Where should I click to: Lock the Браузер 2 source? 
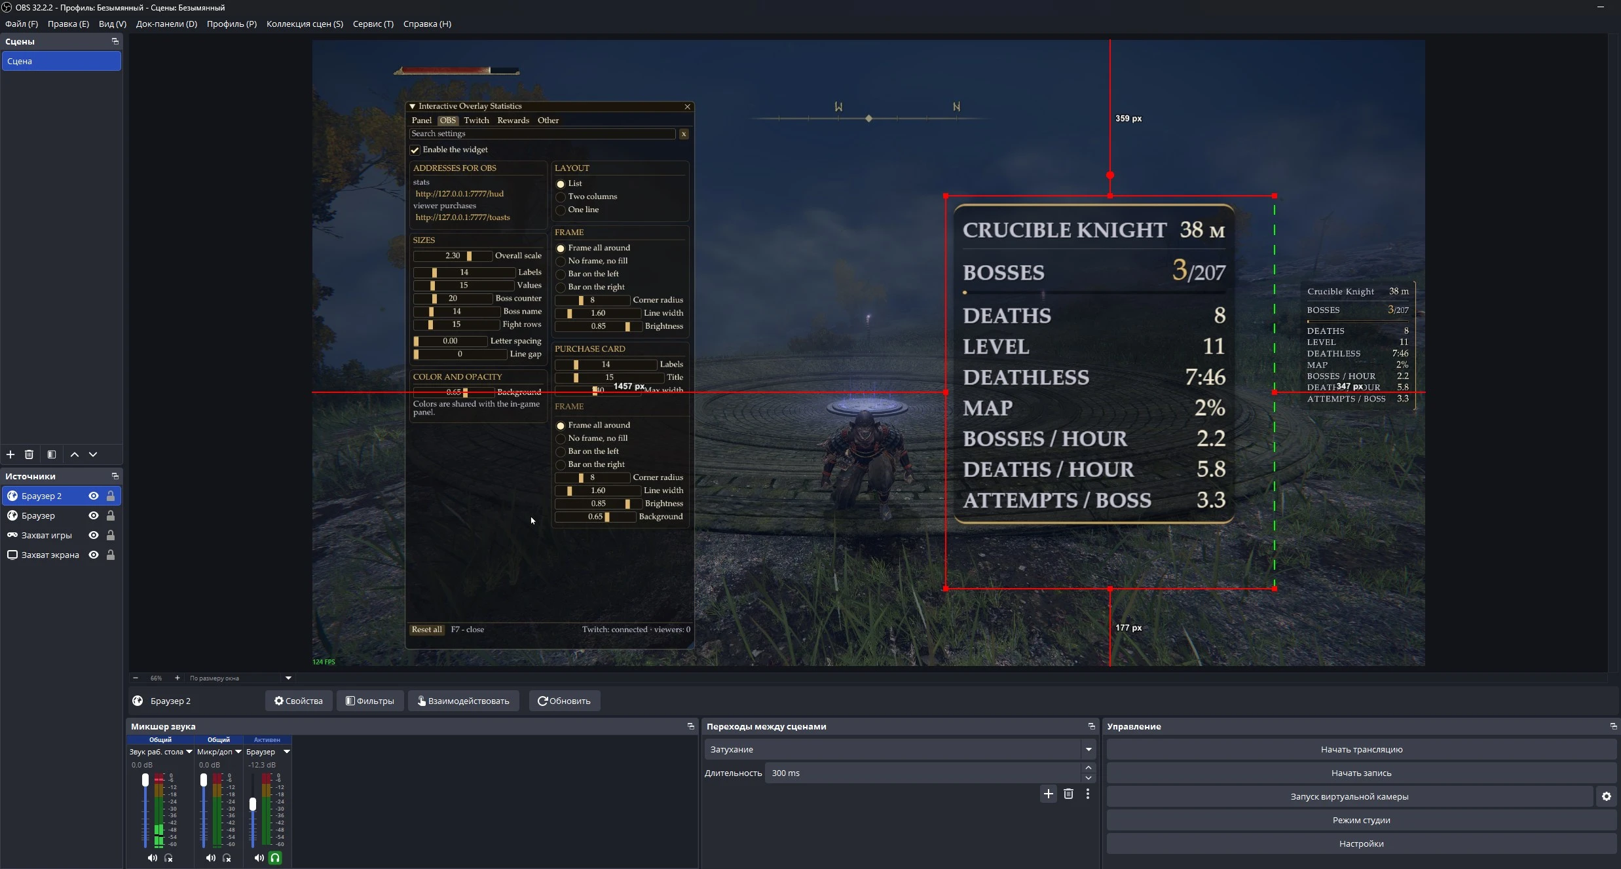point(111,496)
